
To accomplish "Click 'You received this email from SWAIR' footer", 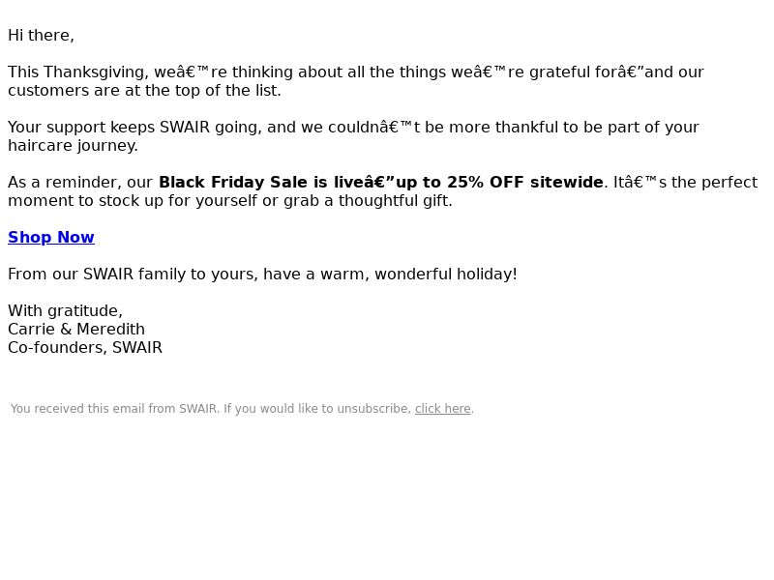I will pyautogui.click(x=114, y=409).
